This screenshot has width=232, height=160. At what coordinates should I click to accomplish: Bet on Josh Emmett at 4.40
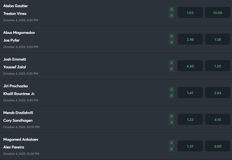coord(190,66)
